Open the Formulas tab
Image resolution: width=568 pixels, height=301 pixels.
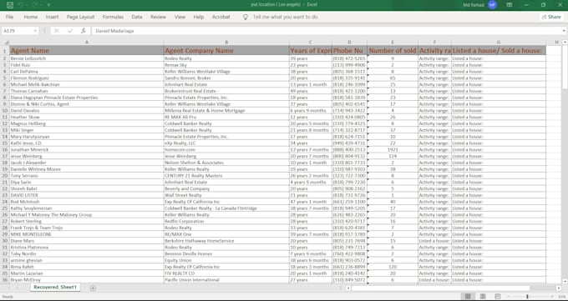(x=113, y=17)
